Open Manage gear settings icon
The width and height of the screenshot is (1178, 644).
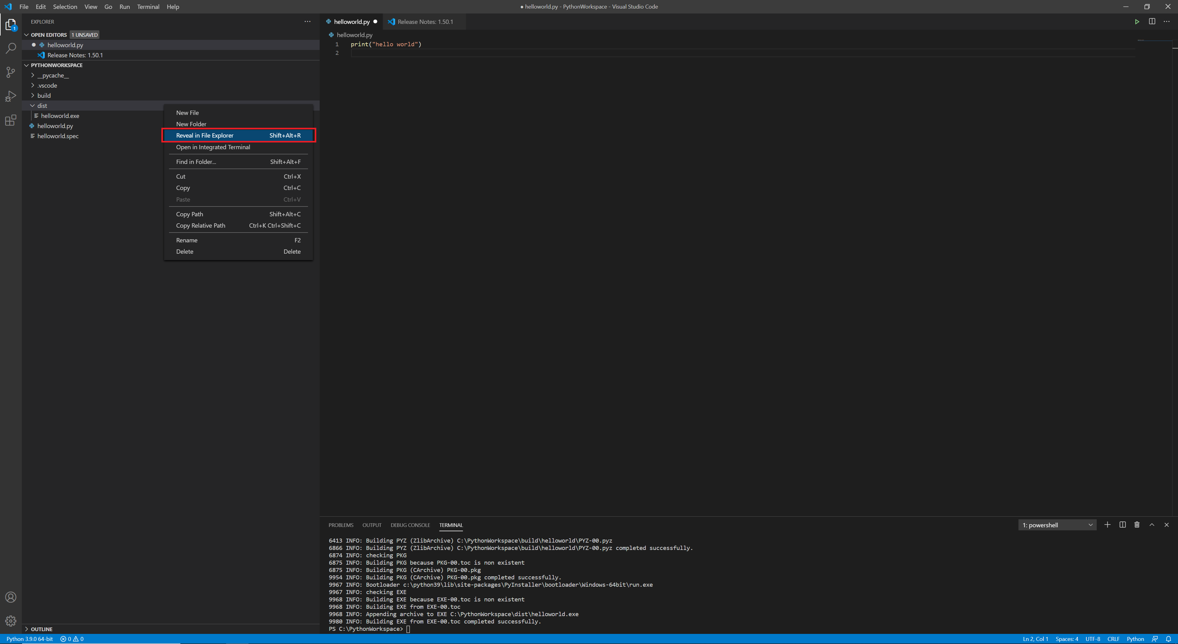10,621
